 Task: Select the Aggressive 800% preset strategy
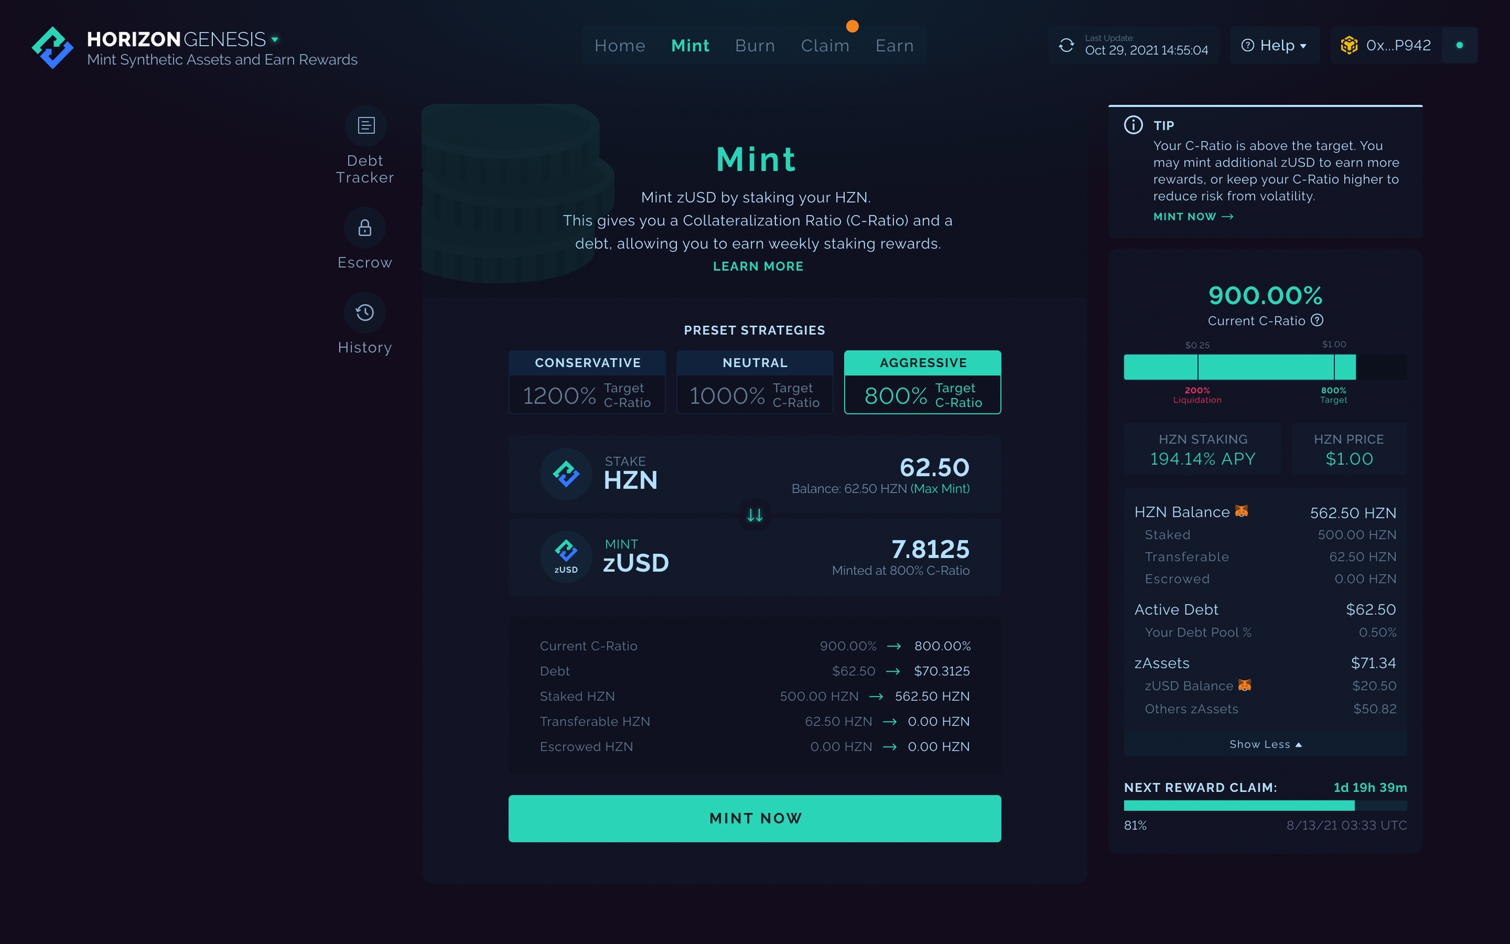click(922, 382)
